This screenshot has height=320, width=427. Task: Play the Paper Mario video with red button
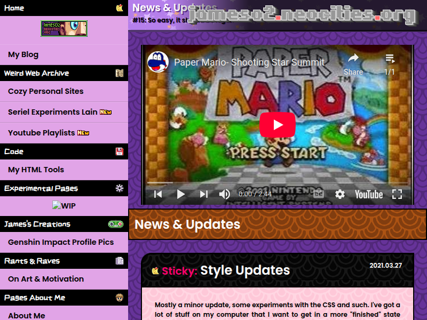278,125
